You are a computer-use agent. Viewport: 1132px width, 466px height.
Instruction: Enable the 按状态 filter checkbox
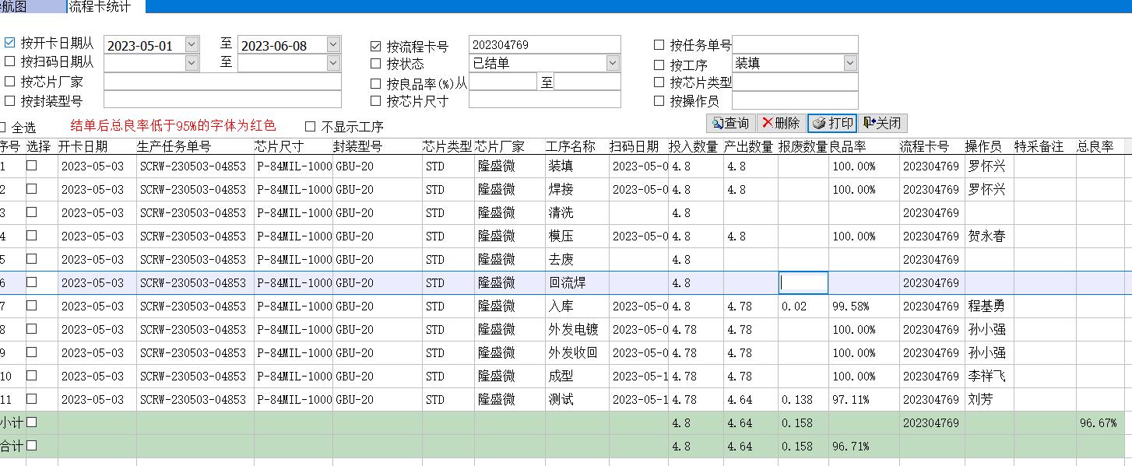tap(376, 64)
